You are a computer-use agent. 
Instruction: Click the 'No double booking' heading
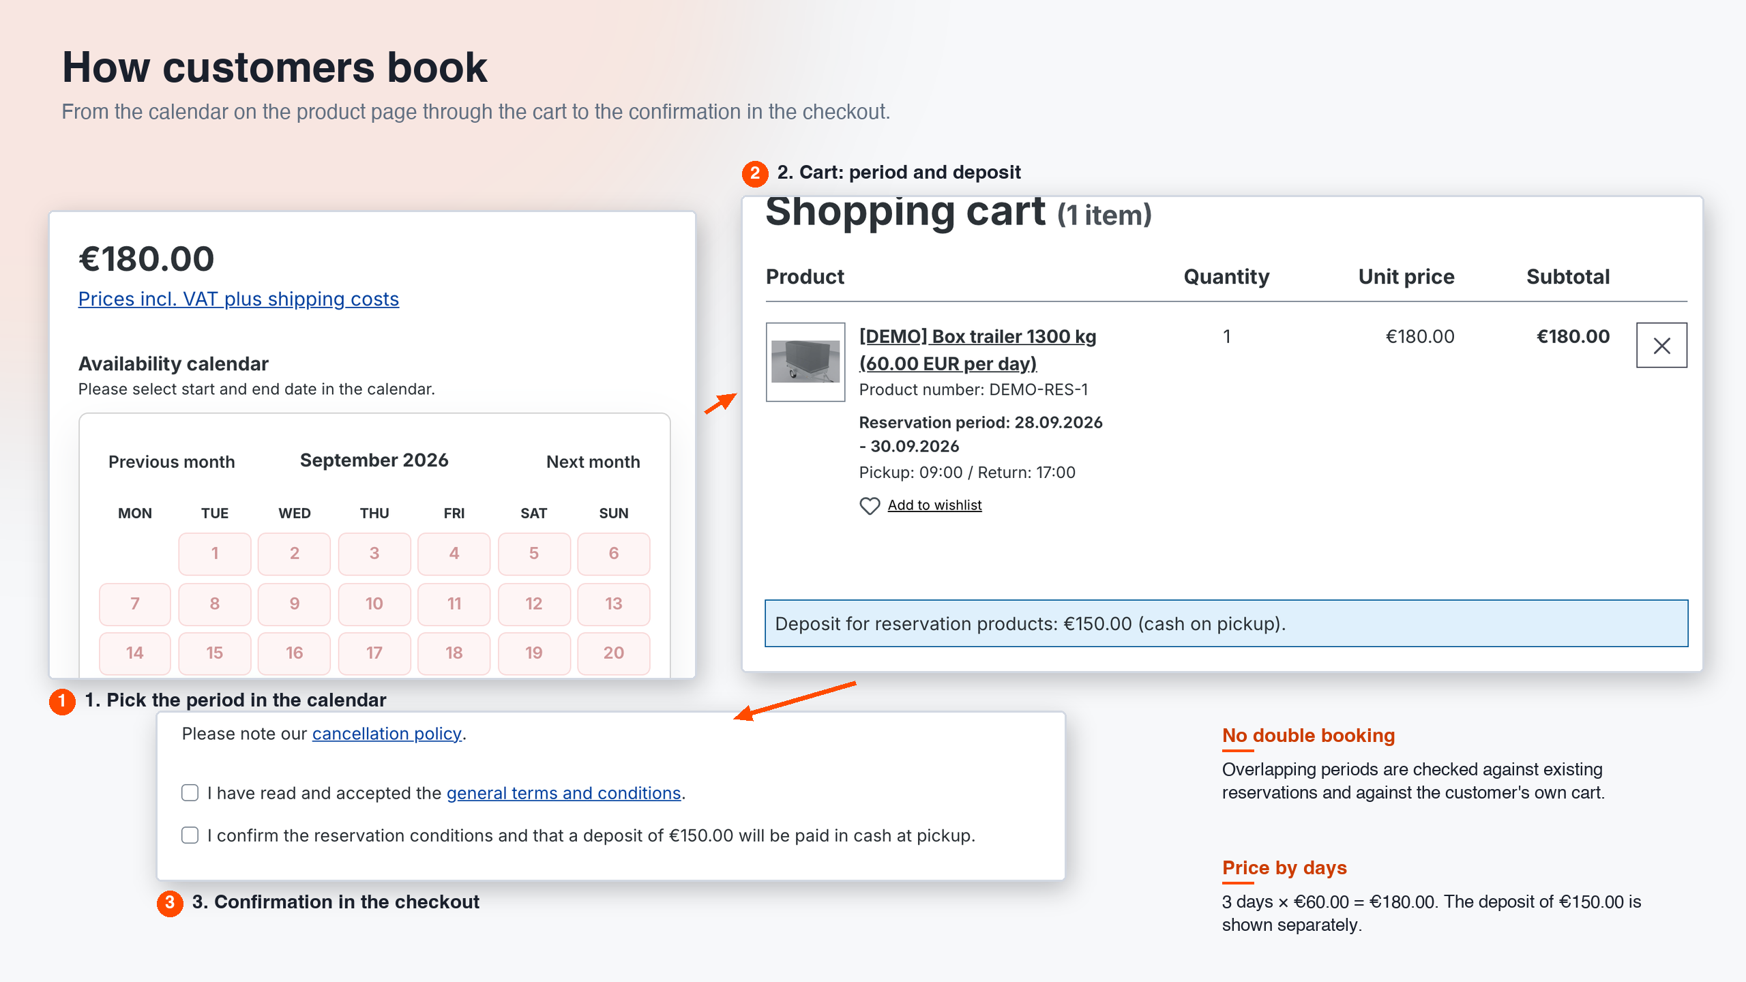pyautogui.click(x=1308, y=736)
